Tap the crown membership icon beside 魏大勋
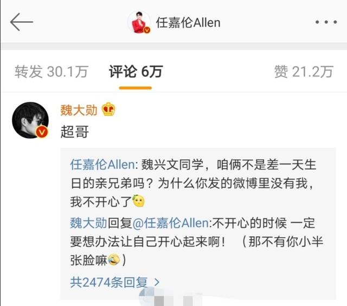 tap(108, 109)
